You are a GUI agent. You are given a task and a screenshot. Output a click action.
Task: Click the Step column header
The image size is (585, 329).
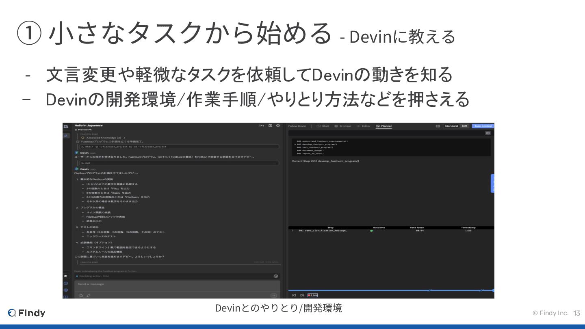coord(330,227)
